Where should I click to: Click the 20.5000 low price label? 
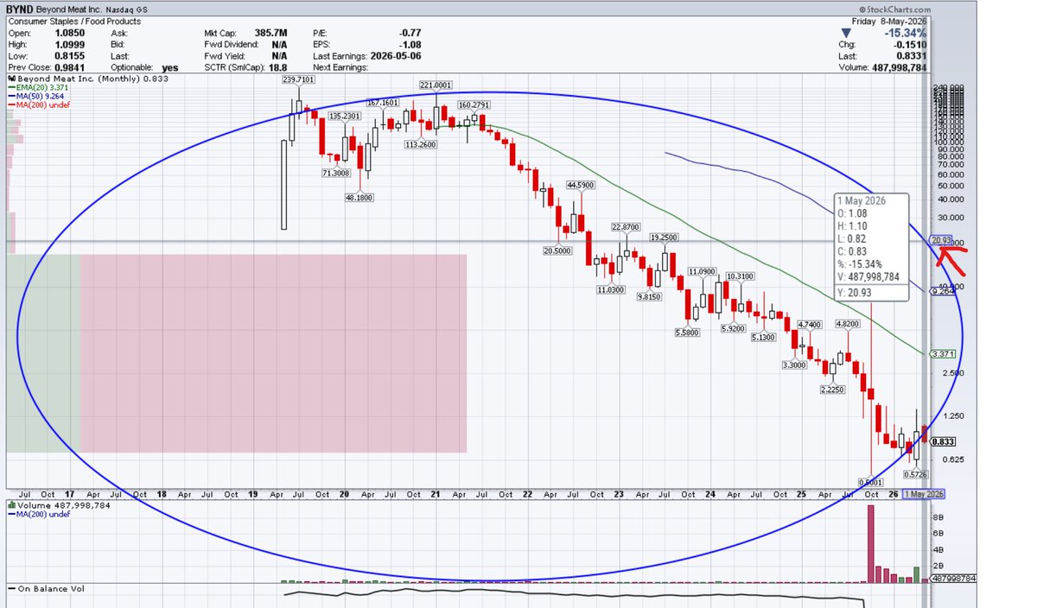click(558, 250)
